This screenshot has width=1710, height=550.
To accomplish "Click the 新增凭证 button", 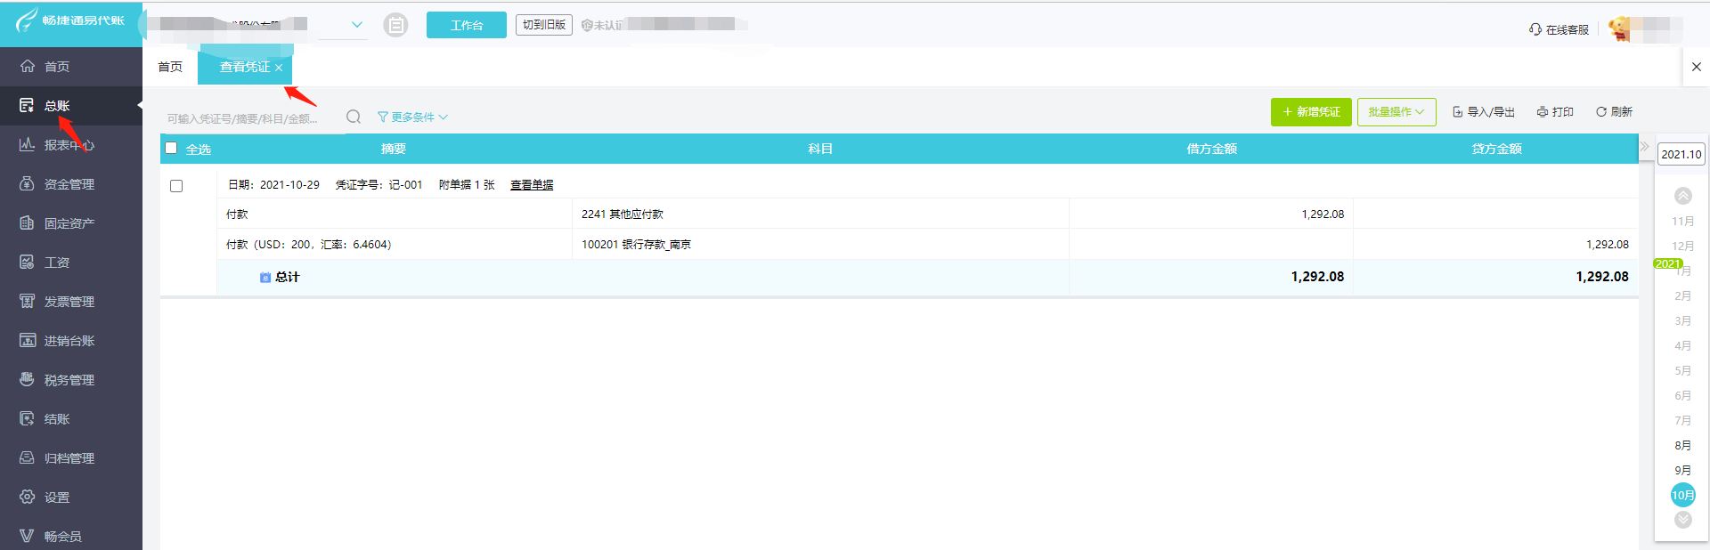I will 1311,112.
